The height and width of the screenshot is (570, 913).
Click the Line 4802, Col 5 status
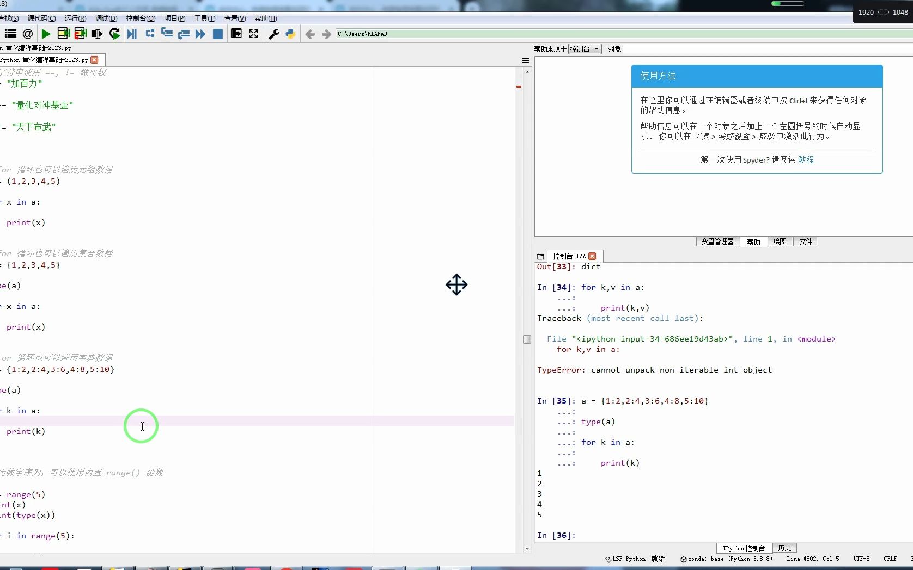click(813, 559)
